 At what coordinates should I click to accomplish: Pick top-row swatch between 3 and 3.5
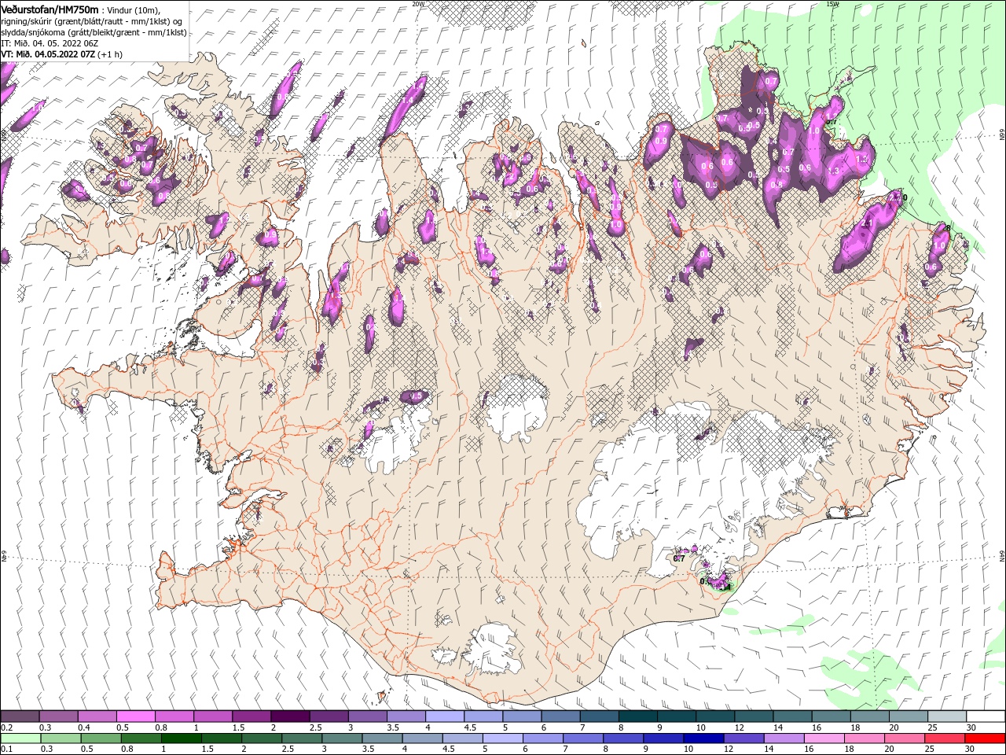click(368, 716)
